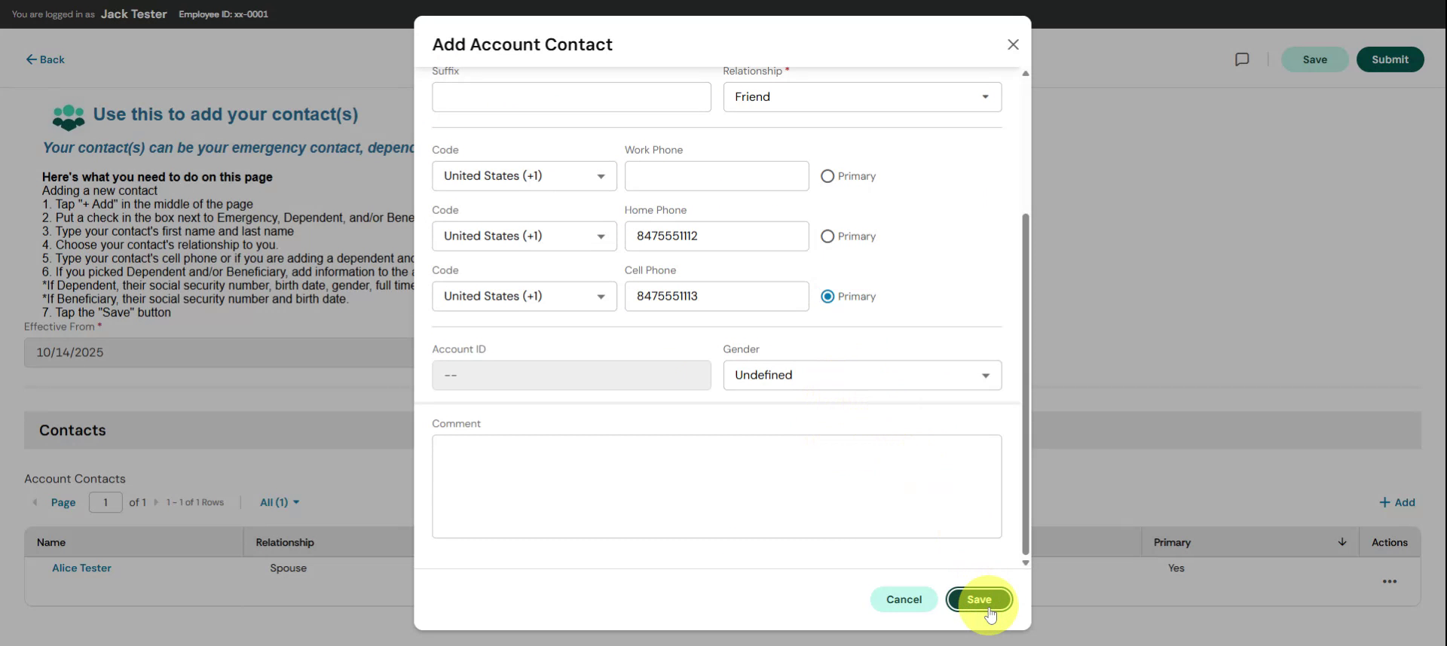The width and height of the screenshot is (1447, 646).
Task: Set Work Phone as primary
Action: point(828,176)
